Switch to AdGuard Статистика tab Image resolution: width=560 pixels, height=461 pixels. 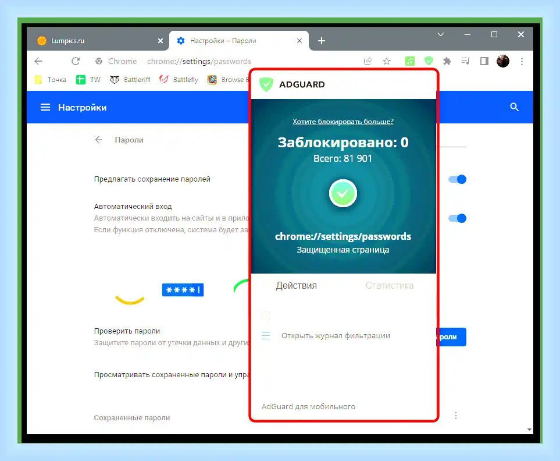coord(389,286)
